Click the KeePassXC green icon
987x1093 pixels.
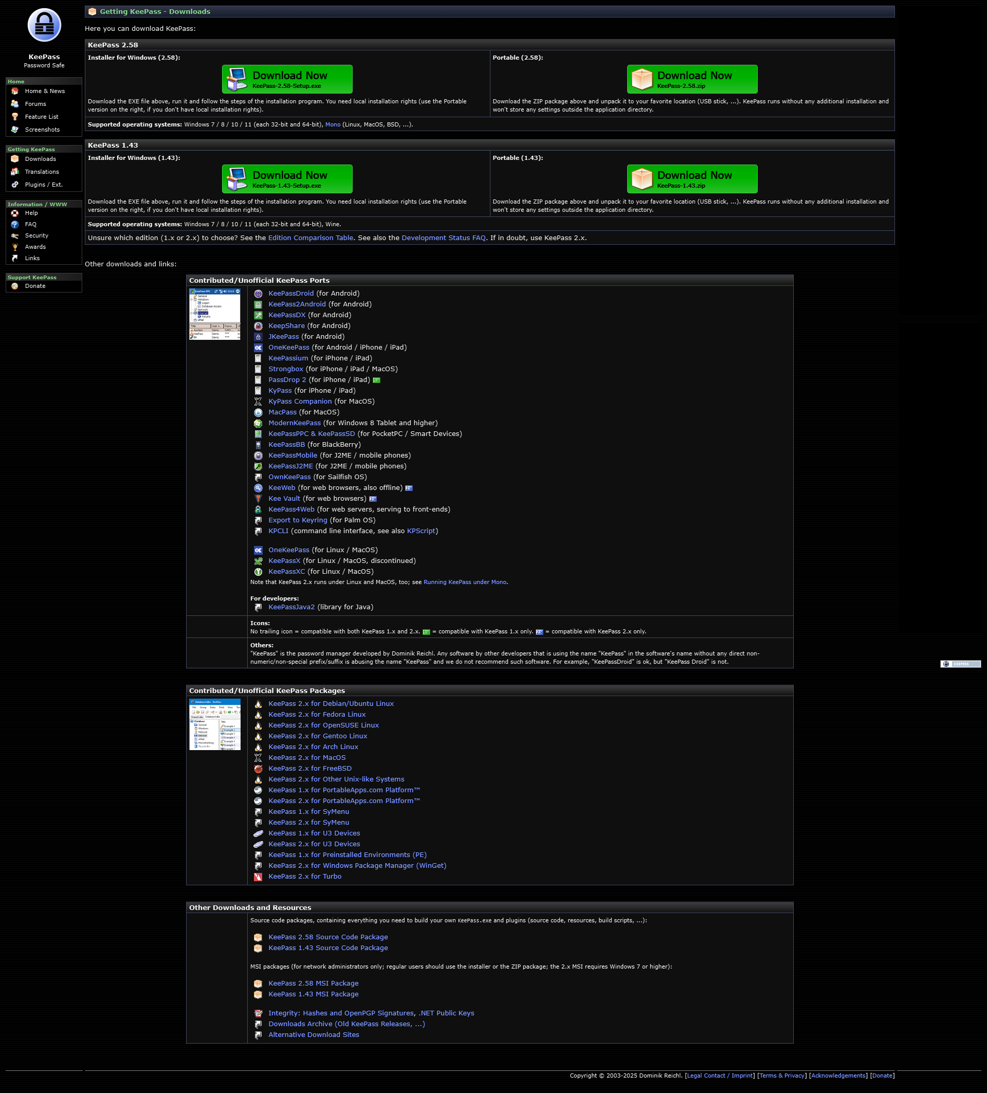coord(258,572)
